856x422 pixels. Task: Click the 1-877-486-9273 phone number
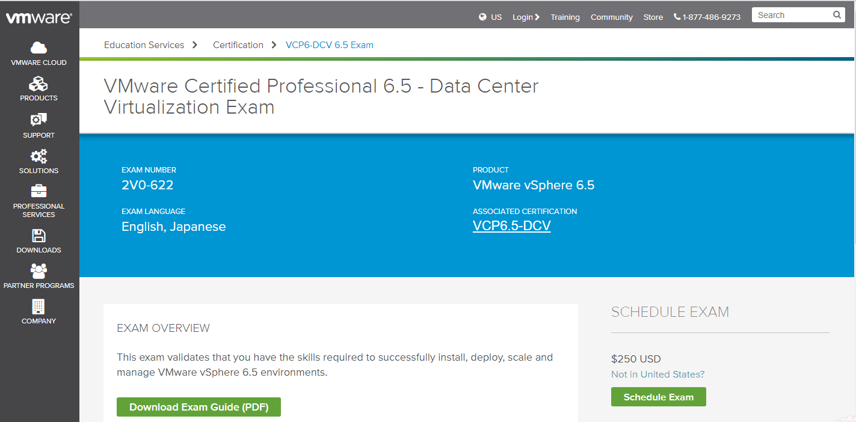(712, 17)
